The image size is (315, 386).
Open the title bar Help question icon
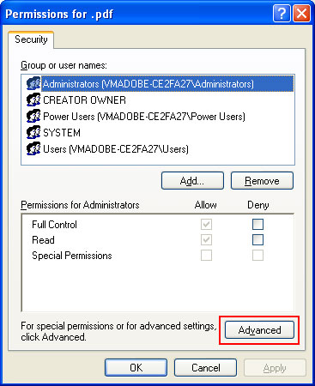click(x=282, y=14)
